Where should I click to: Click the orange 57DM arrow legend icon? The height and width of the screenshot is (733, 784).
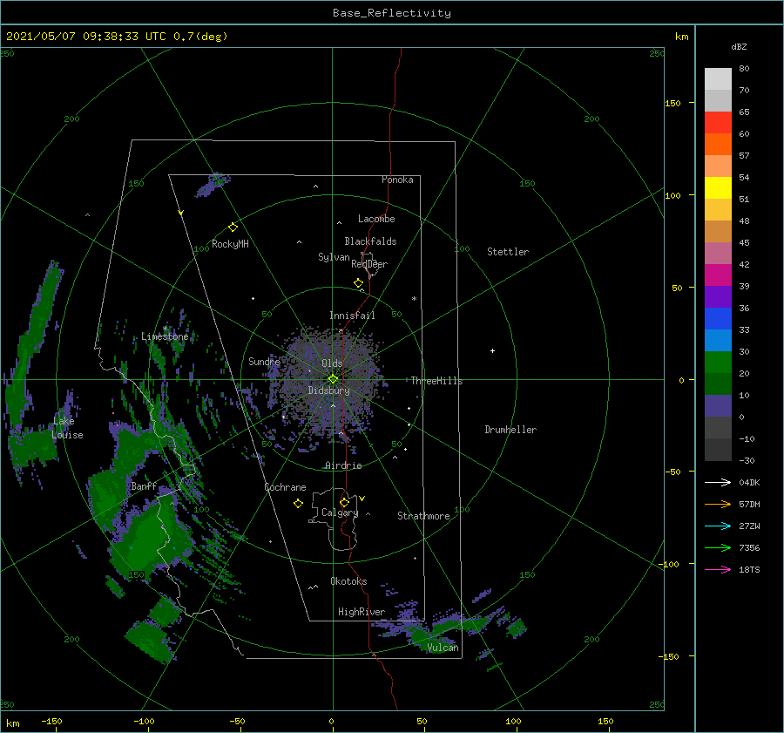(718, 505)
